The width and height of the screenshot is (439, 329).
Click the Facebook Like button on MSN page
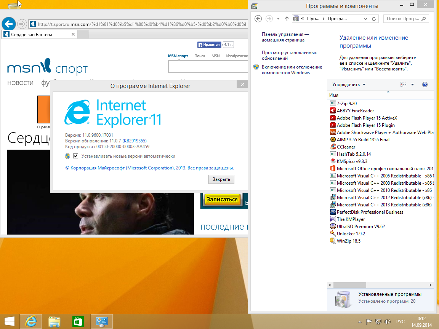[209, 45]
